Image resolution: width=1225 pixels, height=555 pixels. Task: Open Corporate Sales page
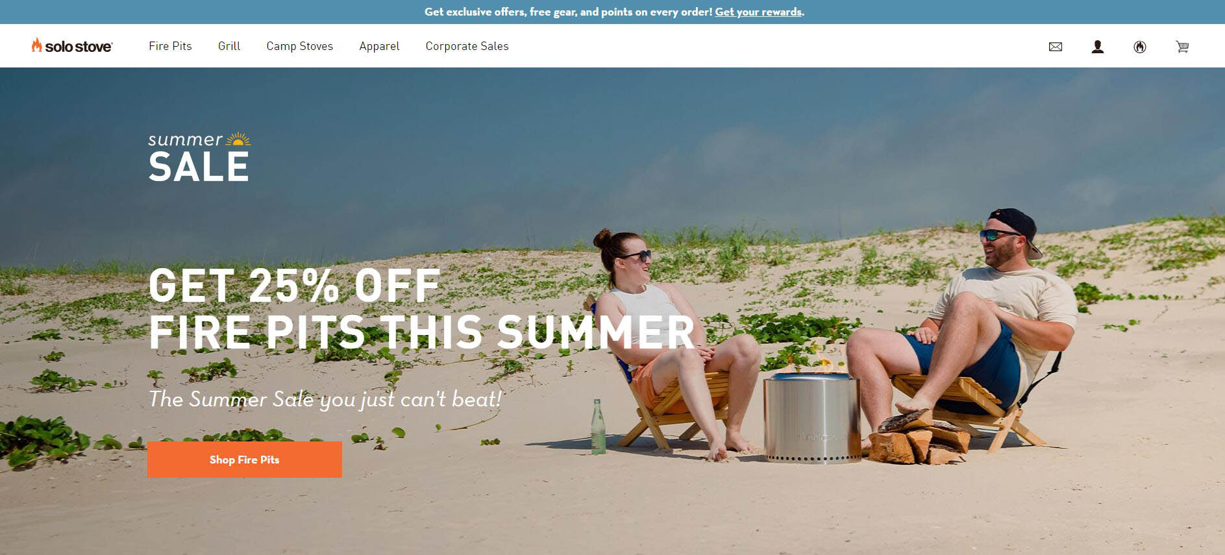467,46
